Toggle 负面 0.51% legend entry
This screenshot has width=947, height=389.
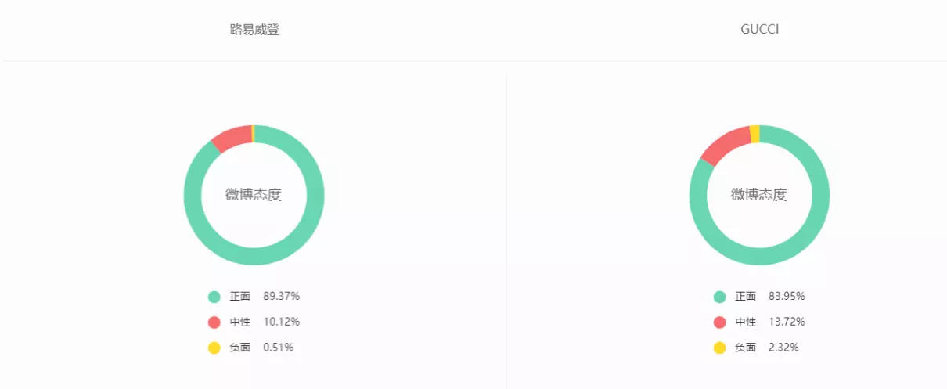pos(251,348)
